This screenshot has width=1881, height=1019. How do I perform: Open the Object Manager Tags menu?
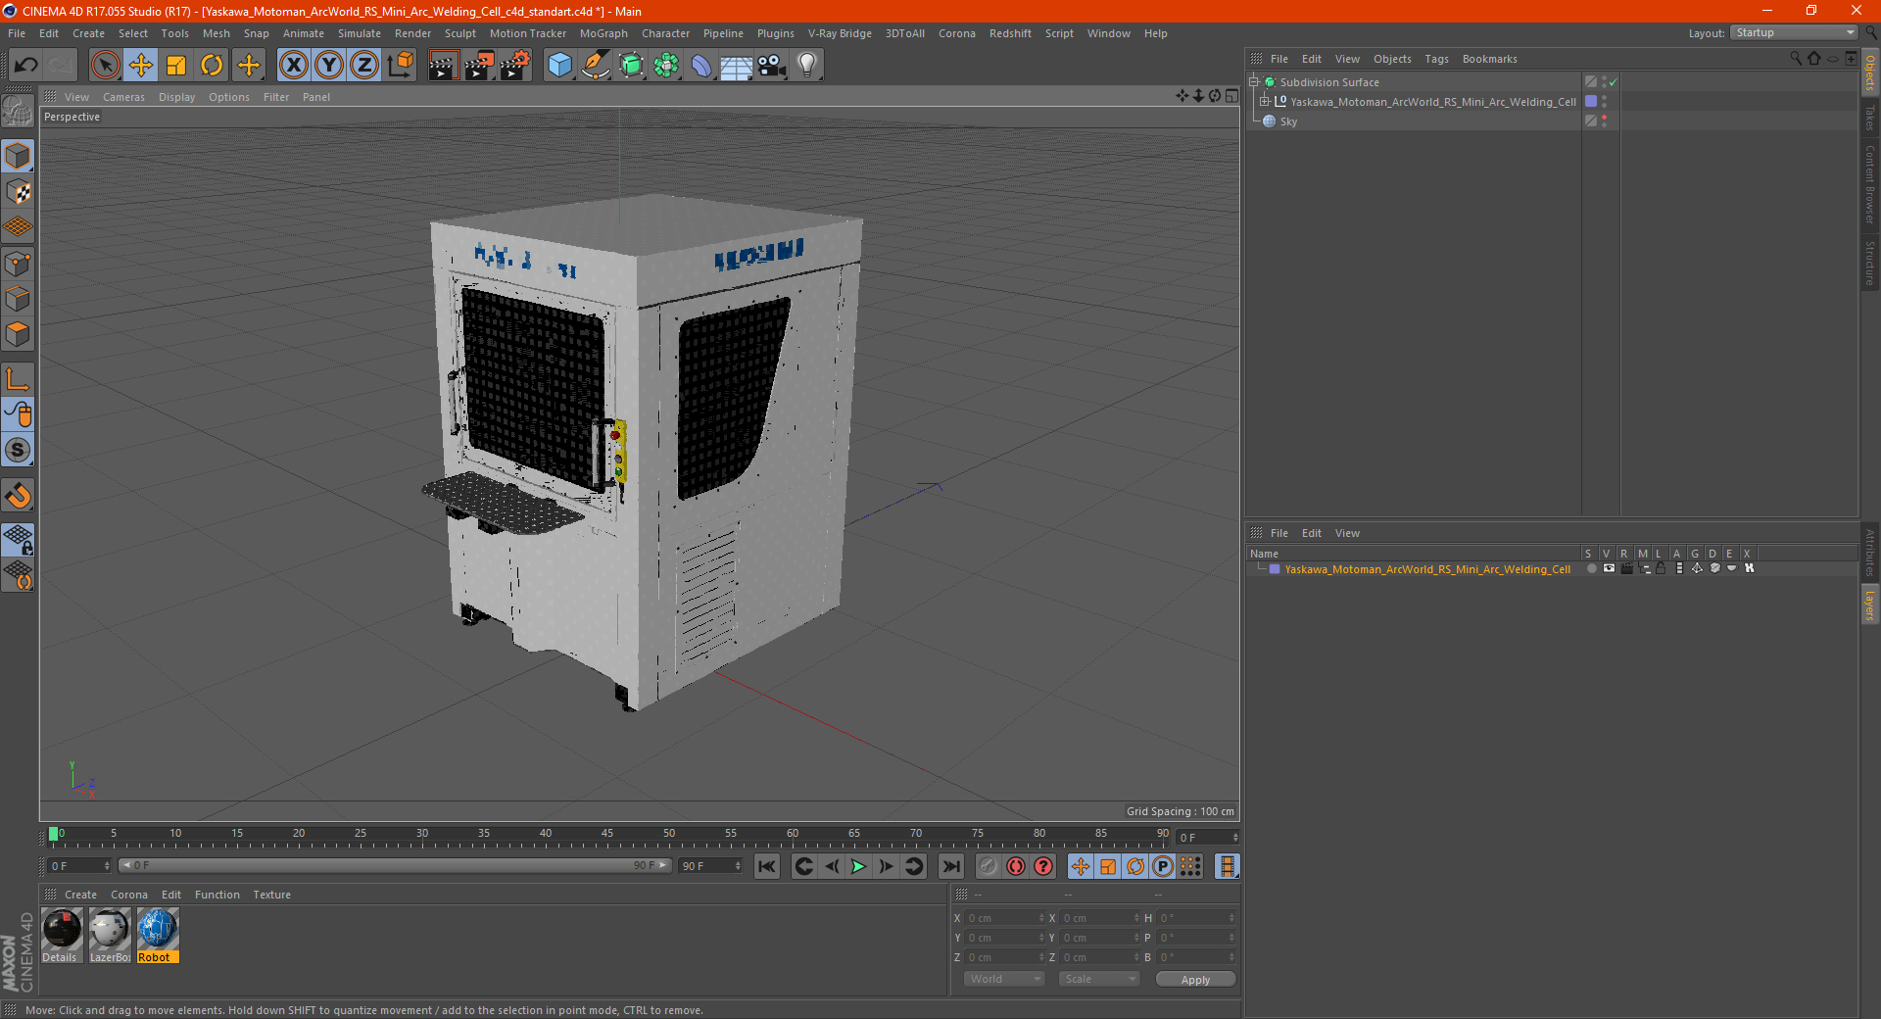pos(1436,59)
